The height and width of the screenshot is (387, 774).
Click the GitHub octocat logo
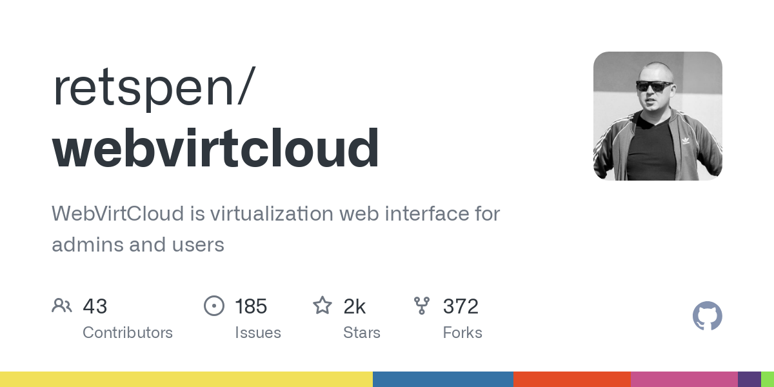click(708, 317)
